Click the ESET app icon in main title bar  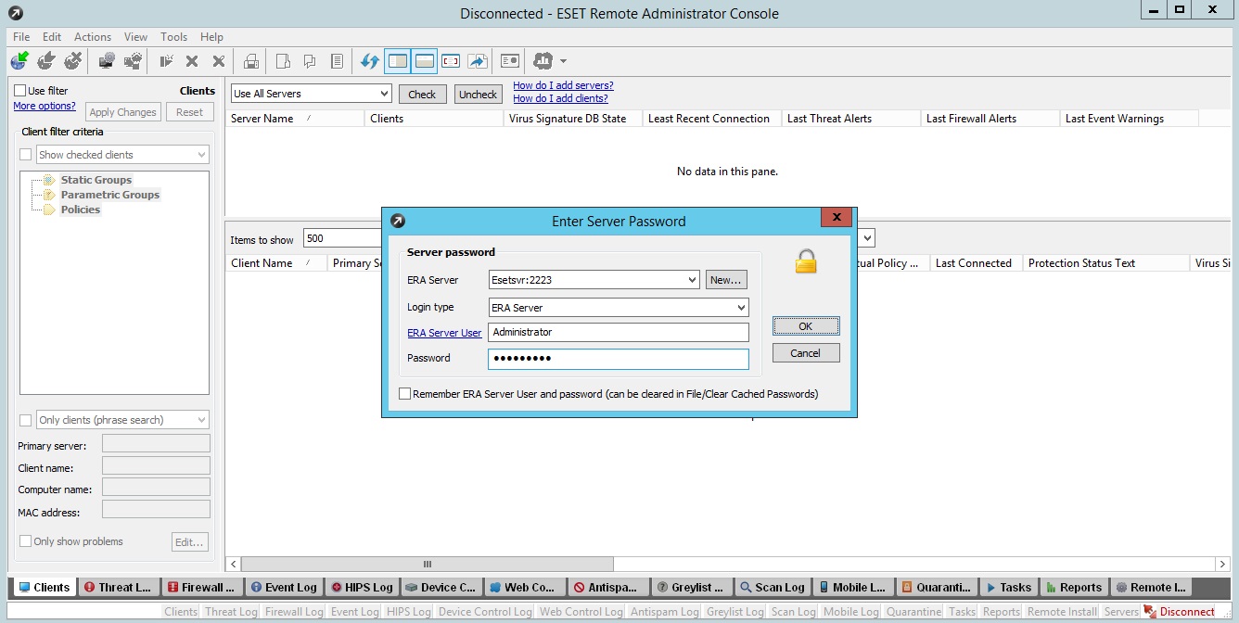point(16,13)
